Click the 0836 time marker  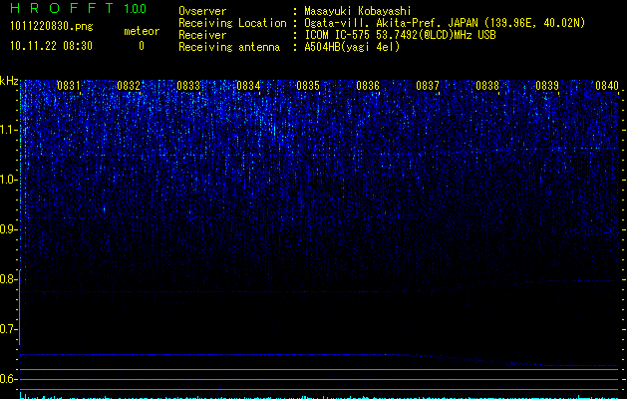pos(368,86)
